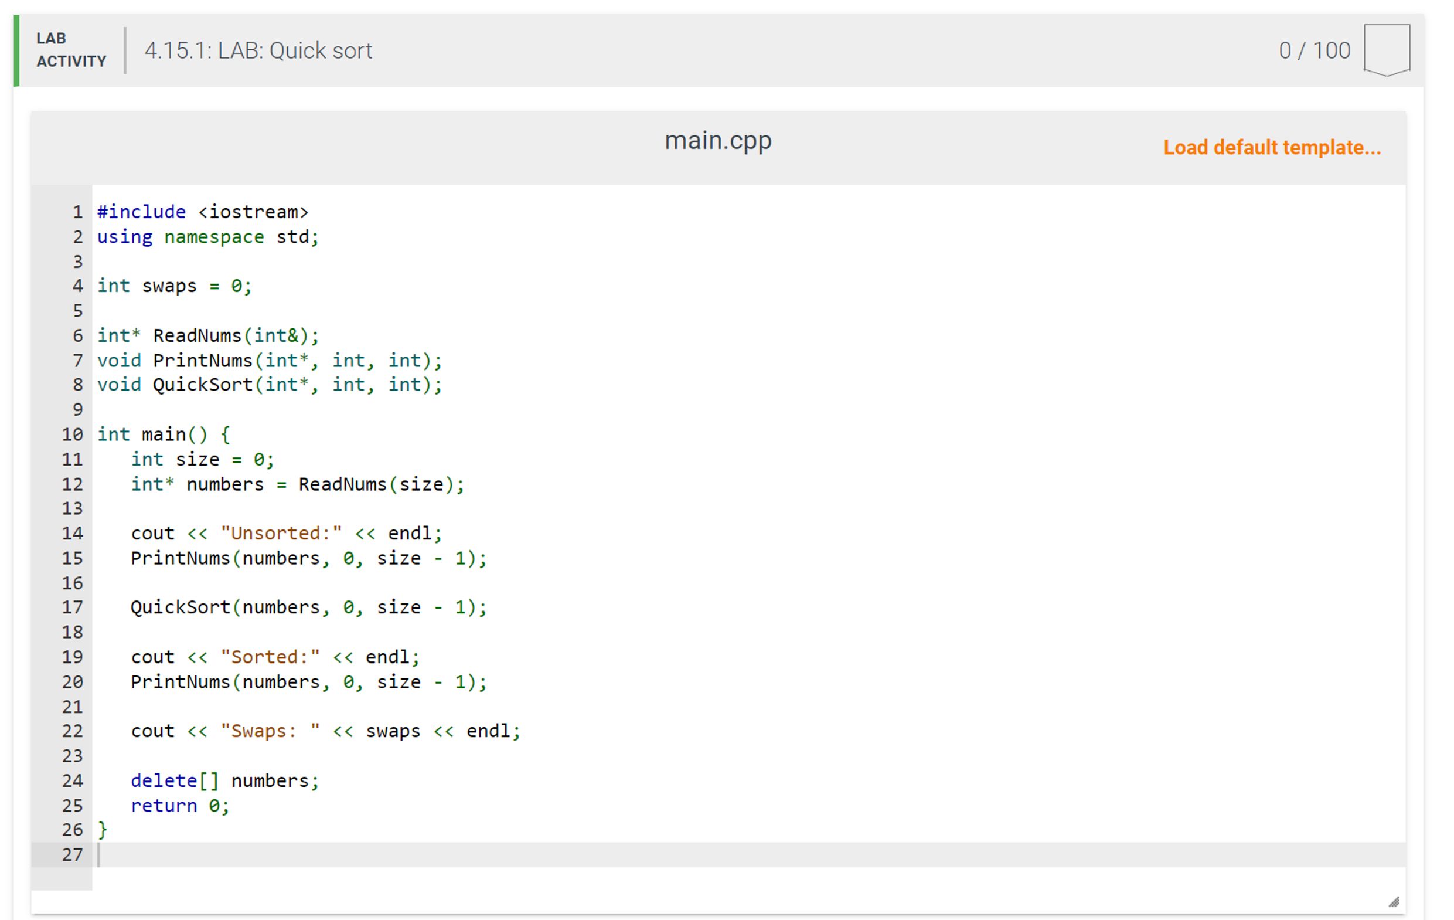This screenshot has width=1454, height=920.
Task: Click the delete[] numbers statement
Action: click(x=225, y=780)
